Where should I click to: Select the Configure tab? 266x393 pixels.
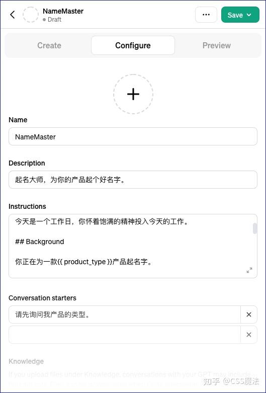coord(133,45)
